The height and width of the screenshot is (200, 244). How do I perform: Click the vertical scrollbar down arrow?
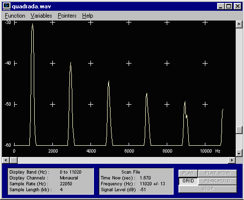point(239,153)
